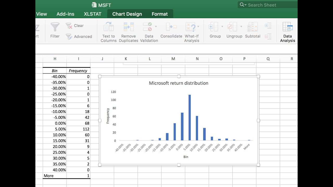Image resolution: width=333 pixels, height=187 pixels.
Task: Click the Bin header cell
Action: coord(55,71)
